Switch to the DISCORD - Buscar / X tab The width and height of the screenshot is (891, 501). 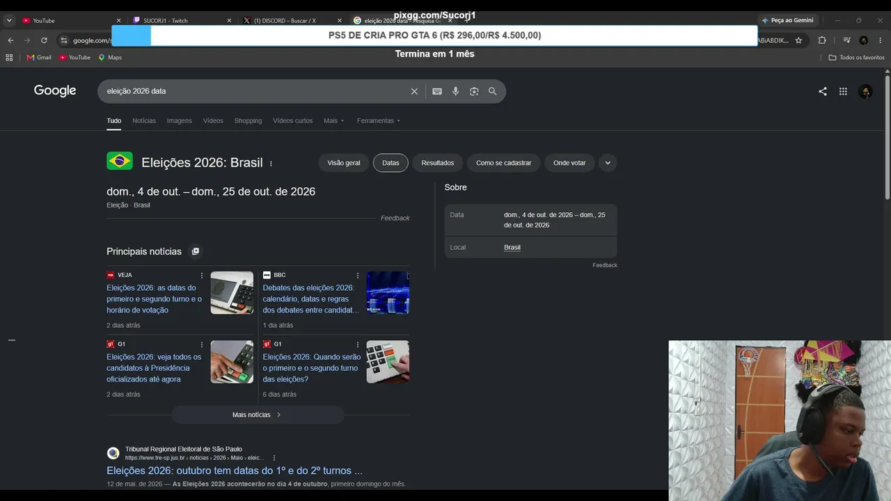[x=292, y=21]
